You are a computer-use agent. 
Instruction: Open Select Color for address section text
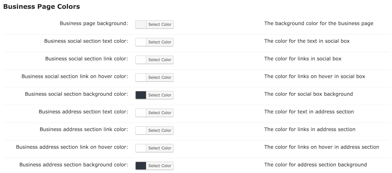click(160, 113)
